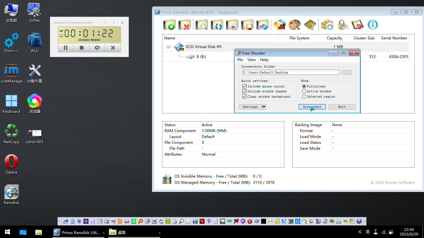Click the Exit button in Free Shooter
The image size is (424, 238).
coord(342,107)
